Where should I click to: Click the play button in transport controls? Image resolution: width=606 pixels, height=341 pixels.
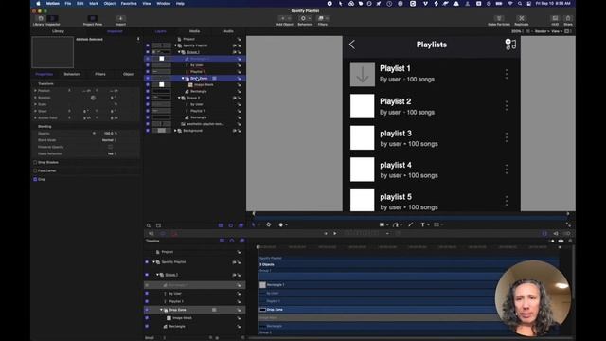[334, 234]
